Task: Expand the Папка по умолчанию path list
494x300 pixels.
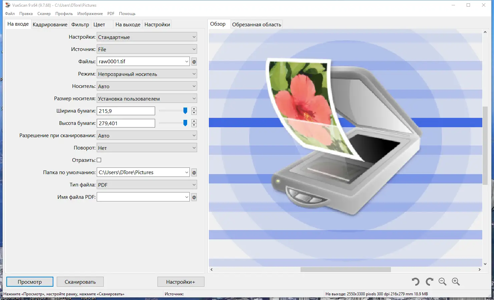Action: click(186, 172)
